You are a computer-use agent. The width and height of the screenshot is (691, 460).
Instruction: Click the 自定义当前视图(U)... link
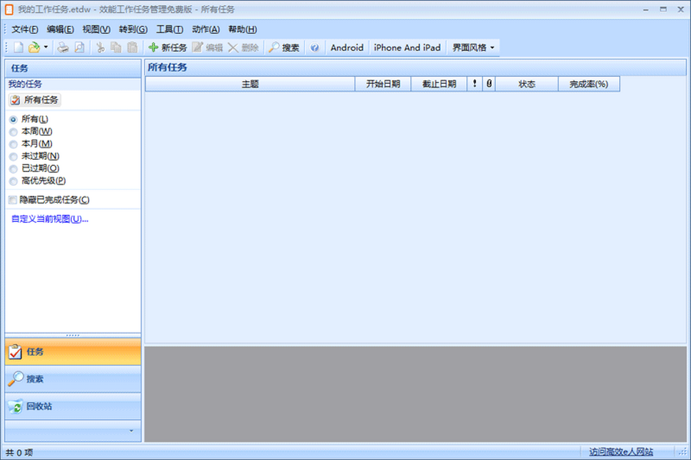[x=50, y=219]
